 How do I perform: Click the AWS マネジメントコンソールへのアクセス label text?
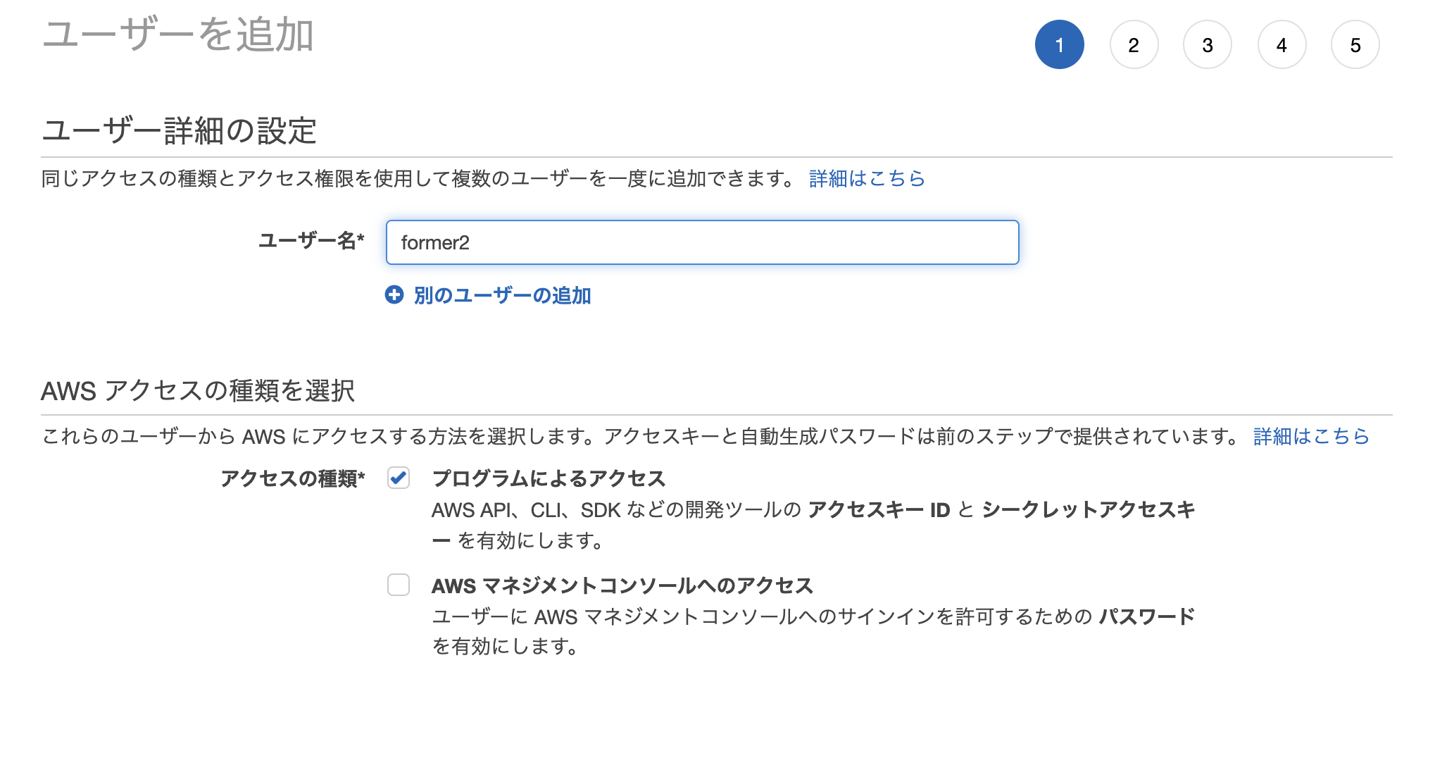coord(622,585)
